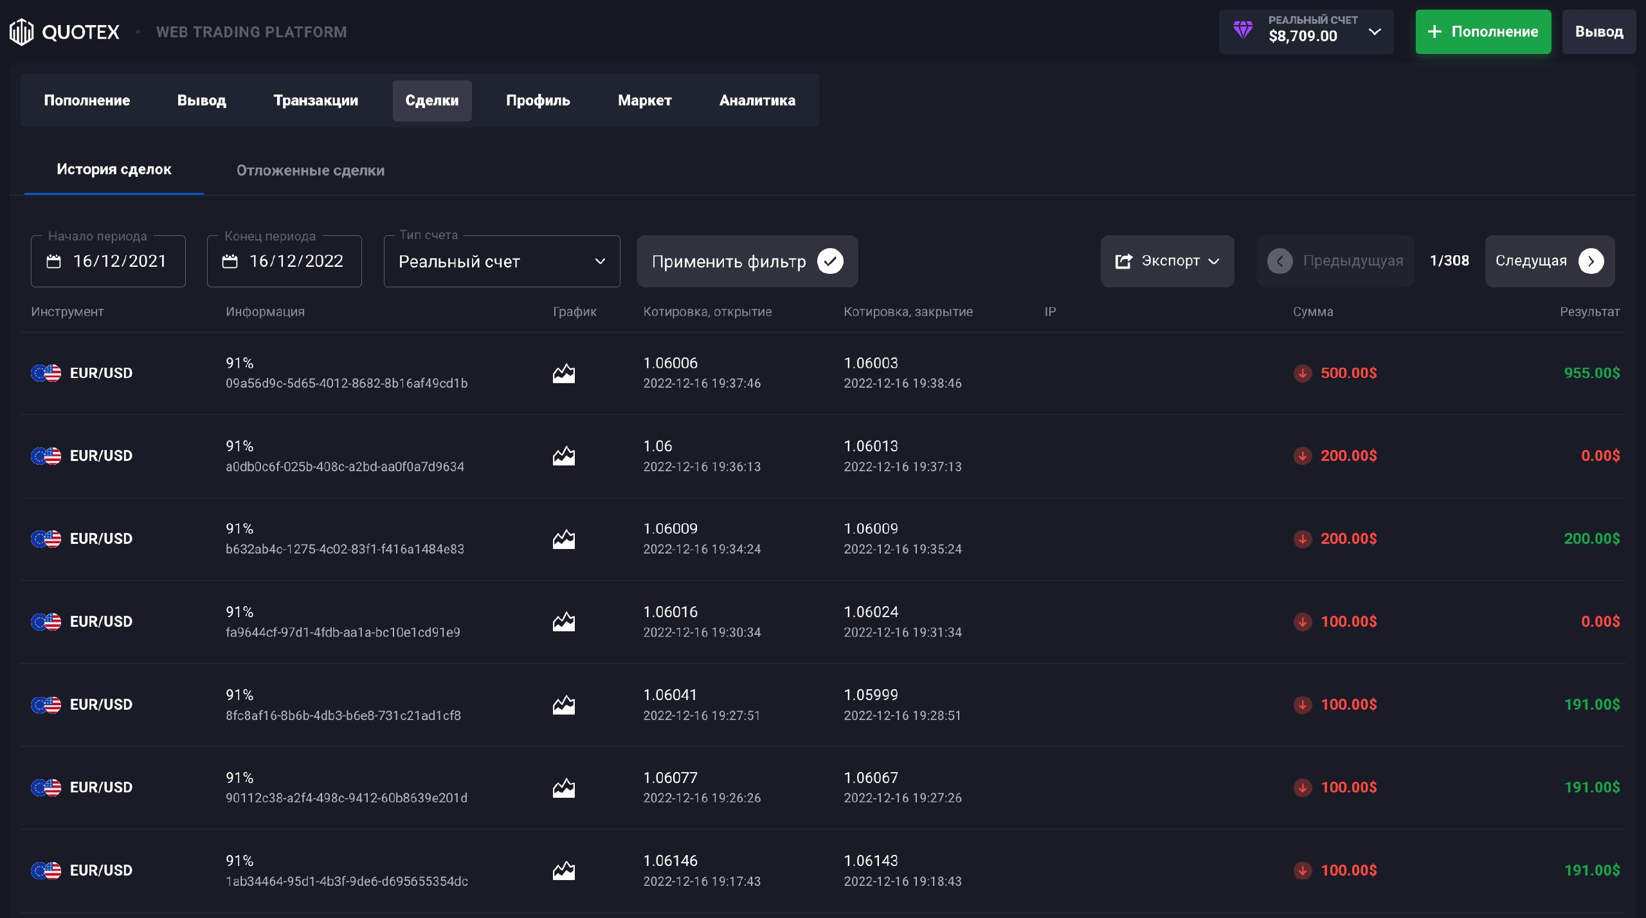Image resolution: width=1646 pixels, height=918 pixels.
Task: Click the Котировка, открытие column header
Action: pos(707,312)
